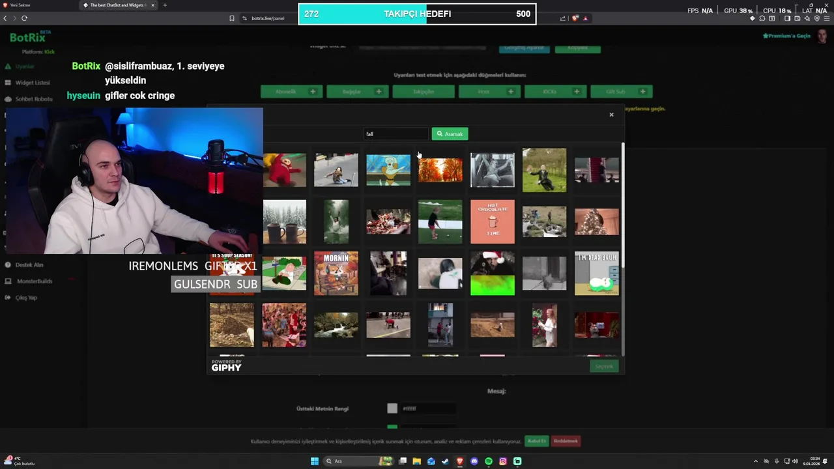Toggle the browser sidebar panel icon
This screenshot has width=834, height=469.
pyautogui.click(x=787, y=18)
